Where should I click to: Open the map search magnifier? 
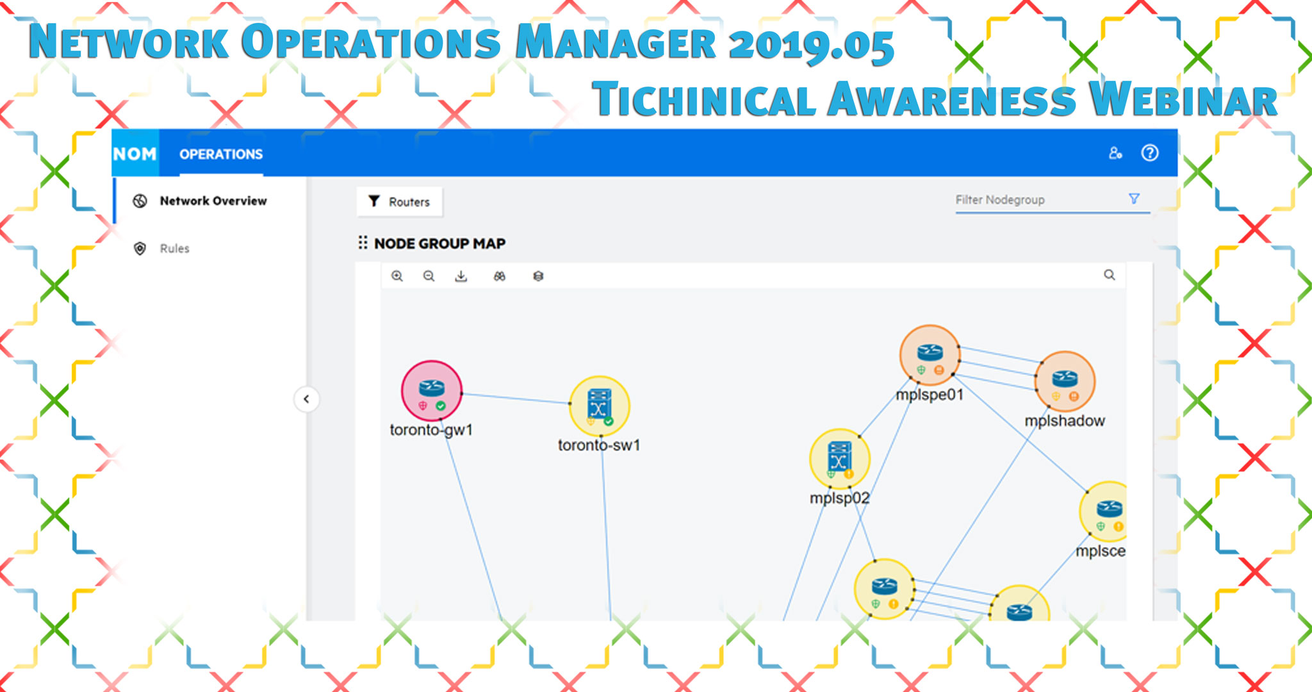1110,275
